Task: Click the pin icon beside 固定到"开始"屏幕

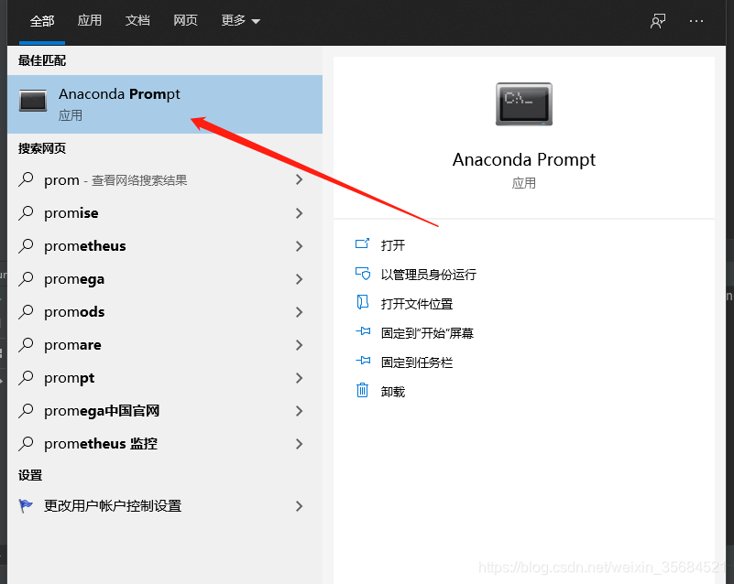Action: click(x=363, y=331)
